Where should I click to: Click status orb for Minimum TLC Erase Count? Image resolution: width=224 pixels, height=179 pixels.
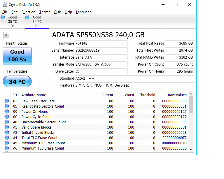click(7, 148)
